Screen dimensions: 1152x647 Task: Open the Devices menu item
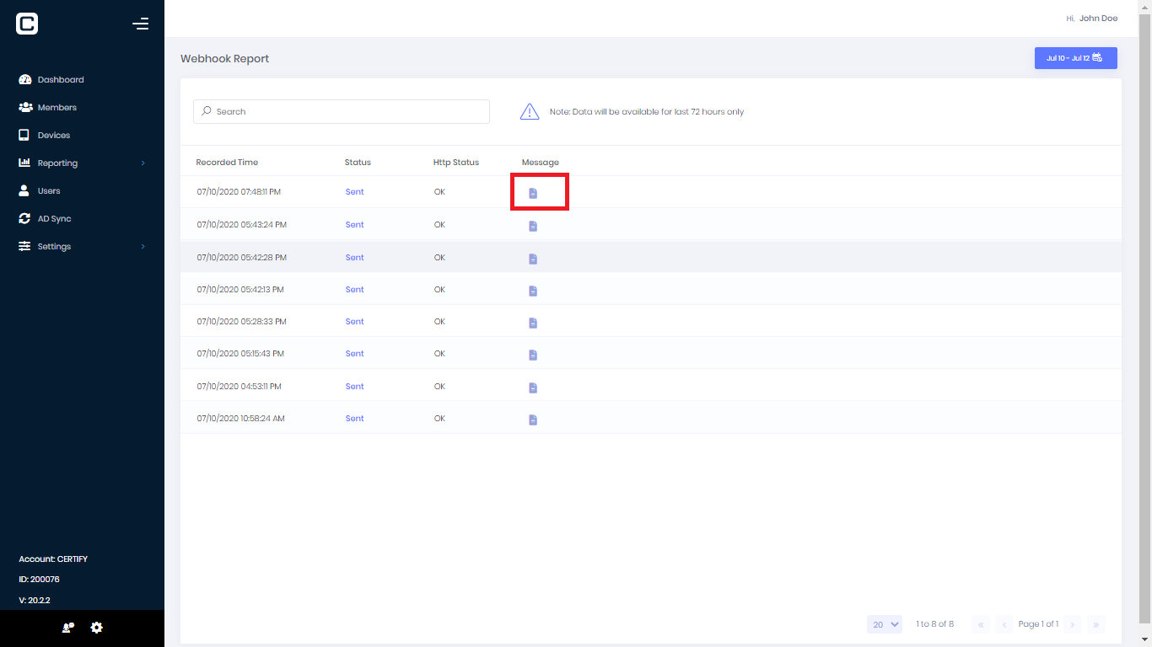pyautogui.click(x=54, y=135)
